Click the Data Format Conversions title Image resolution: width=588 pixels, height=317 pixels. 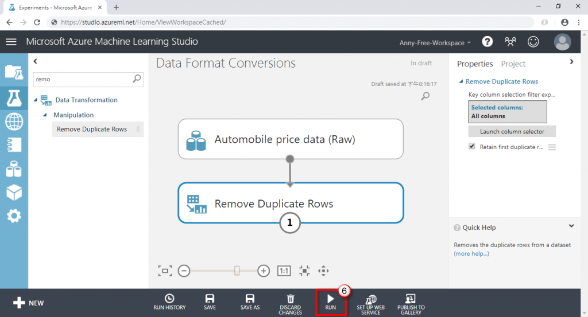tap(226, 63)
